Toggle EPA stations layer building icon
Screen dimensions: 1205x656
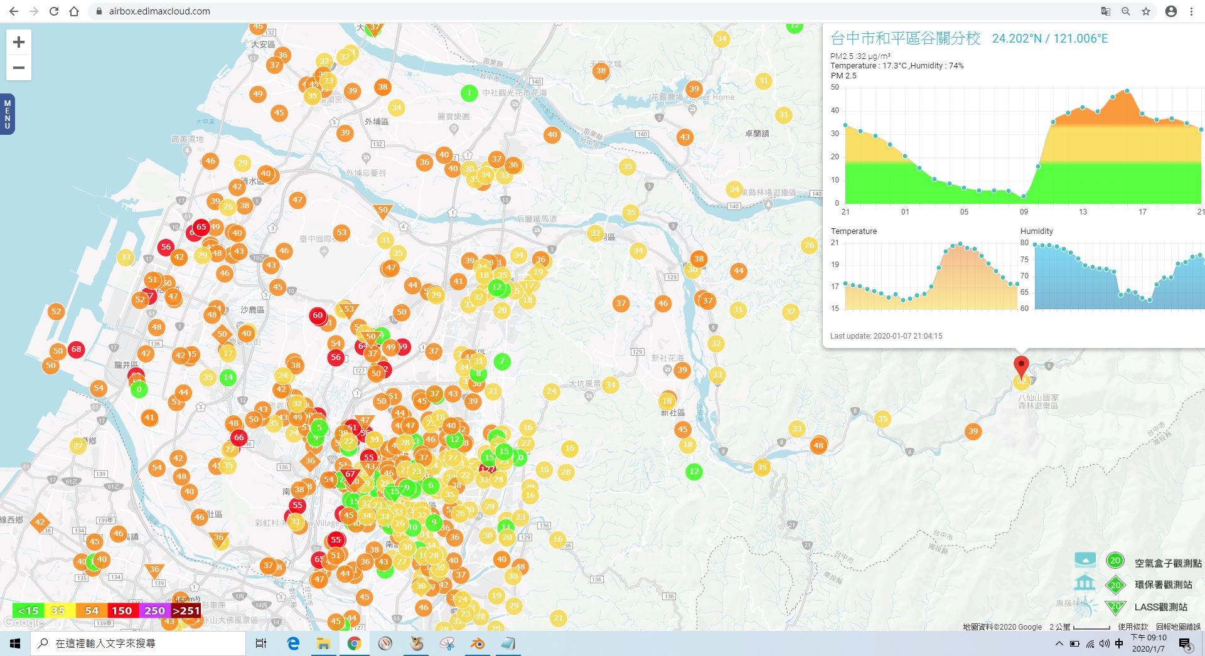[x=1085, y=584]
